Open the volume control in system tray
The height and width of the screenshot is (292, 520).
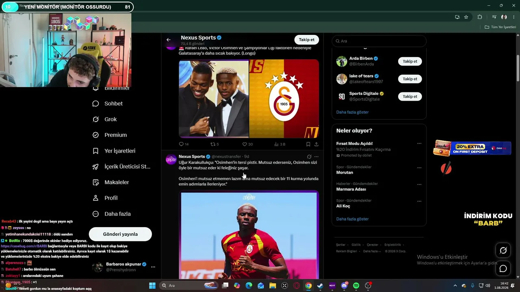487,286
